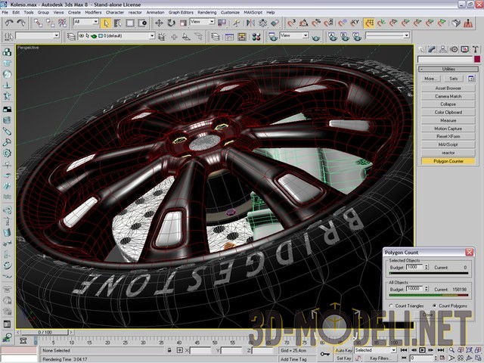The image size is (484, 363).
Task: Click the Asset Browser utility button
Action: [448, 88]
